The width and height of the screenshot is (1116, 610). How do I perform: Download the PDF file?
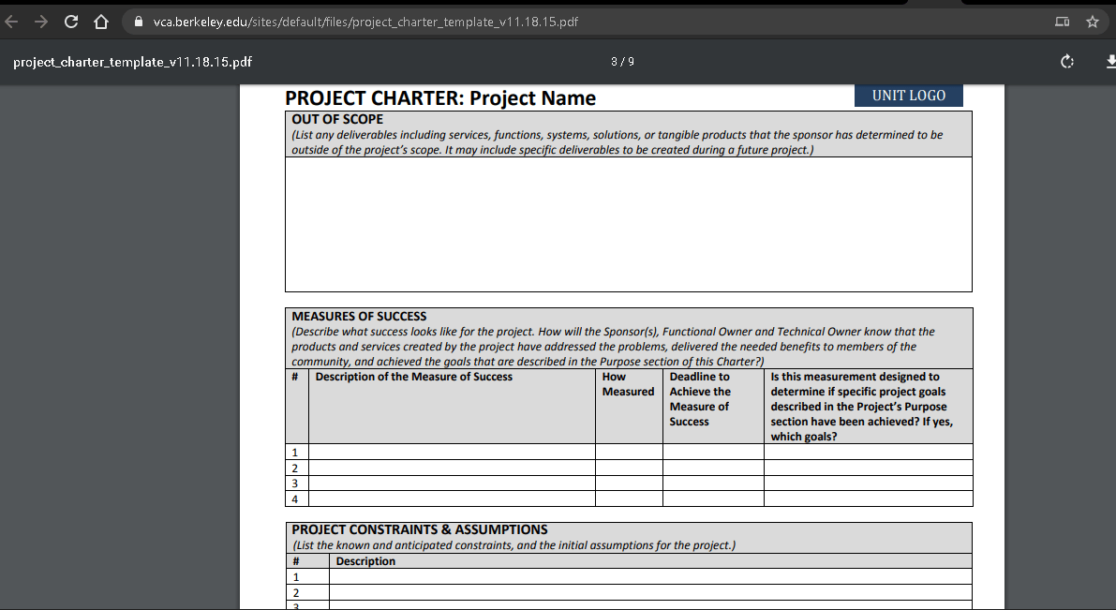click(x=1111, y=62)
